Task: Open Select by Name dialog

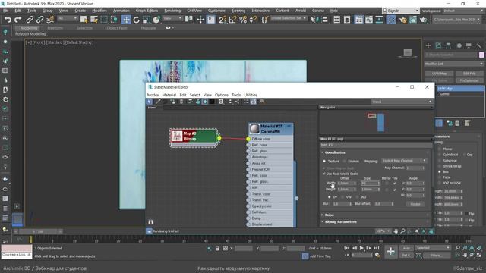Action: coord(94,20)
